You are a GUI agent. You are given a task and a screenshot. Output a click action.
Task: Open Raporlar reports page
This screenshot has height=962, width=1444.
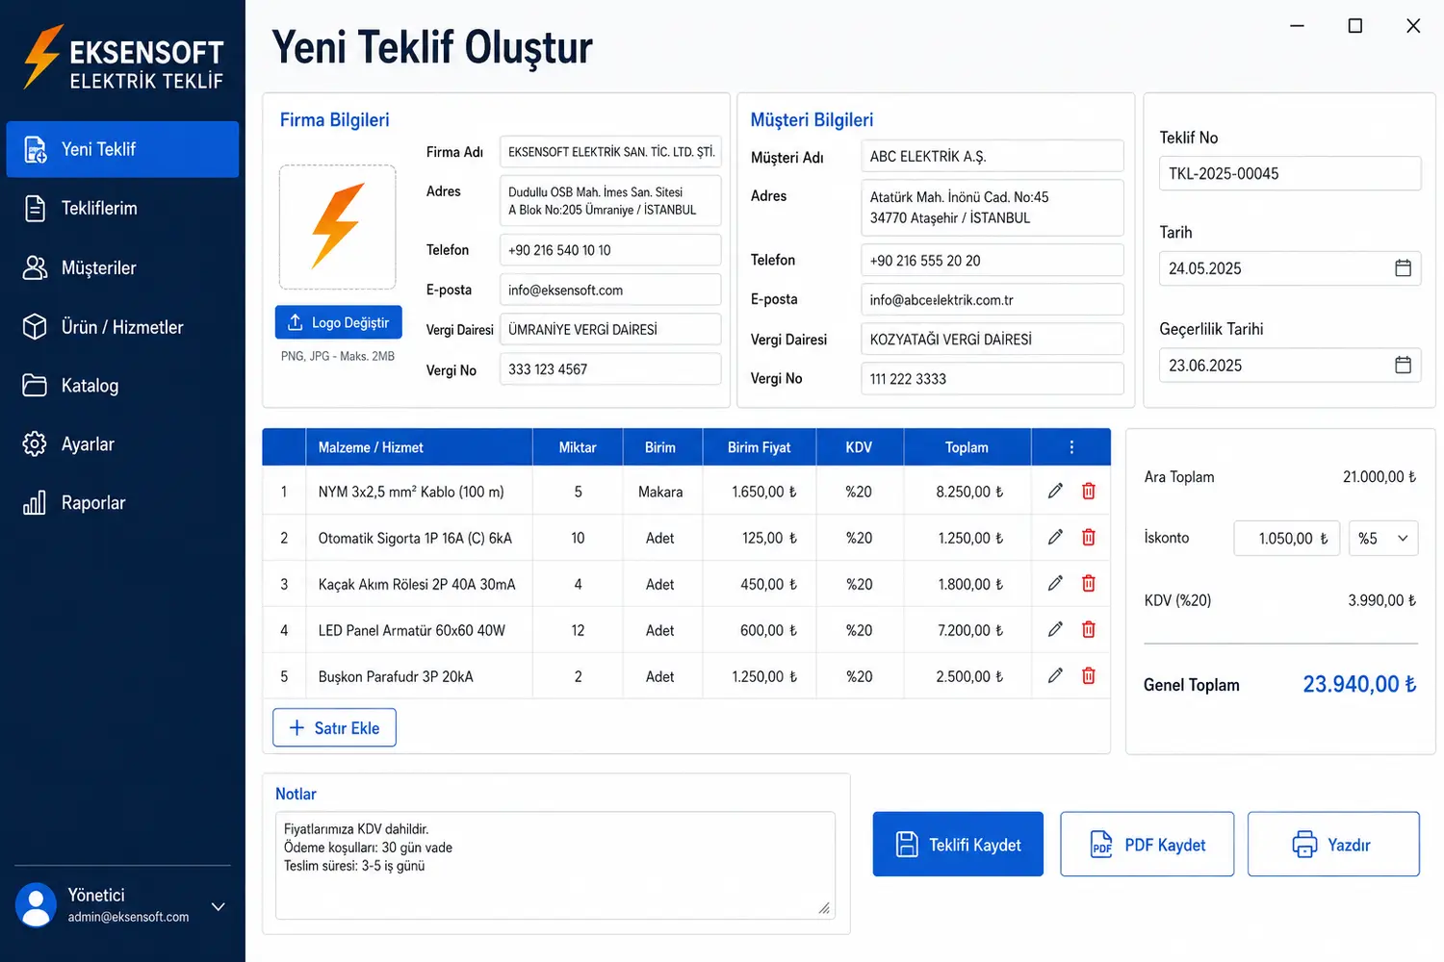click(122, 503)
